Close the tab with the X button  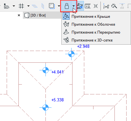click(x=19, y=15)
